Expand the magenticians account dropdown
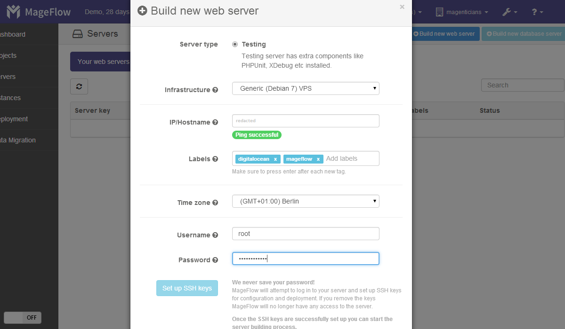The width and height of the screenshot is (565, 329). tap(462, 12)
